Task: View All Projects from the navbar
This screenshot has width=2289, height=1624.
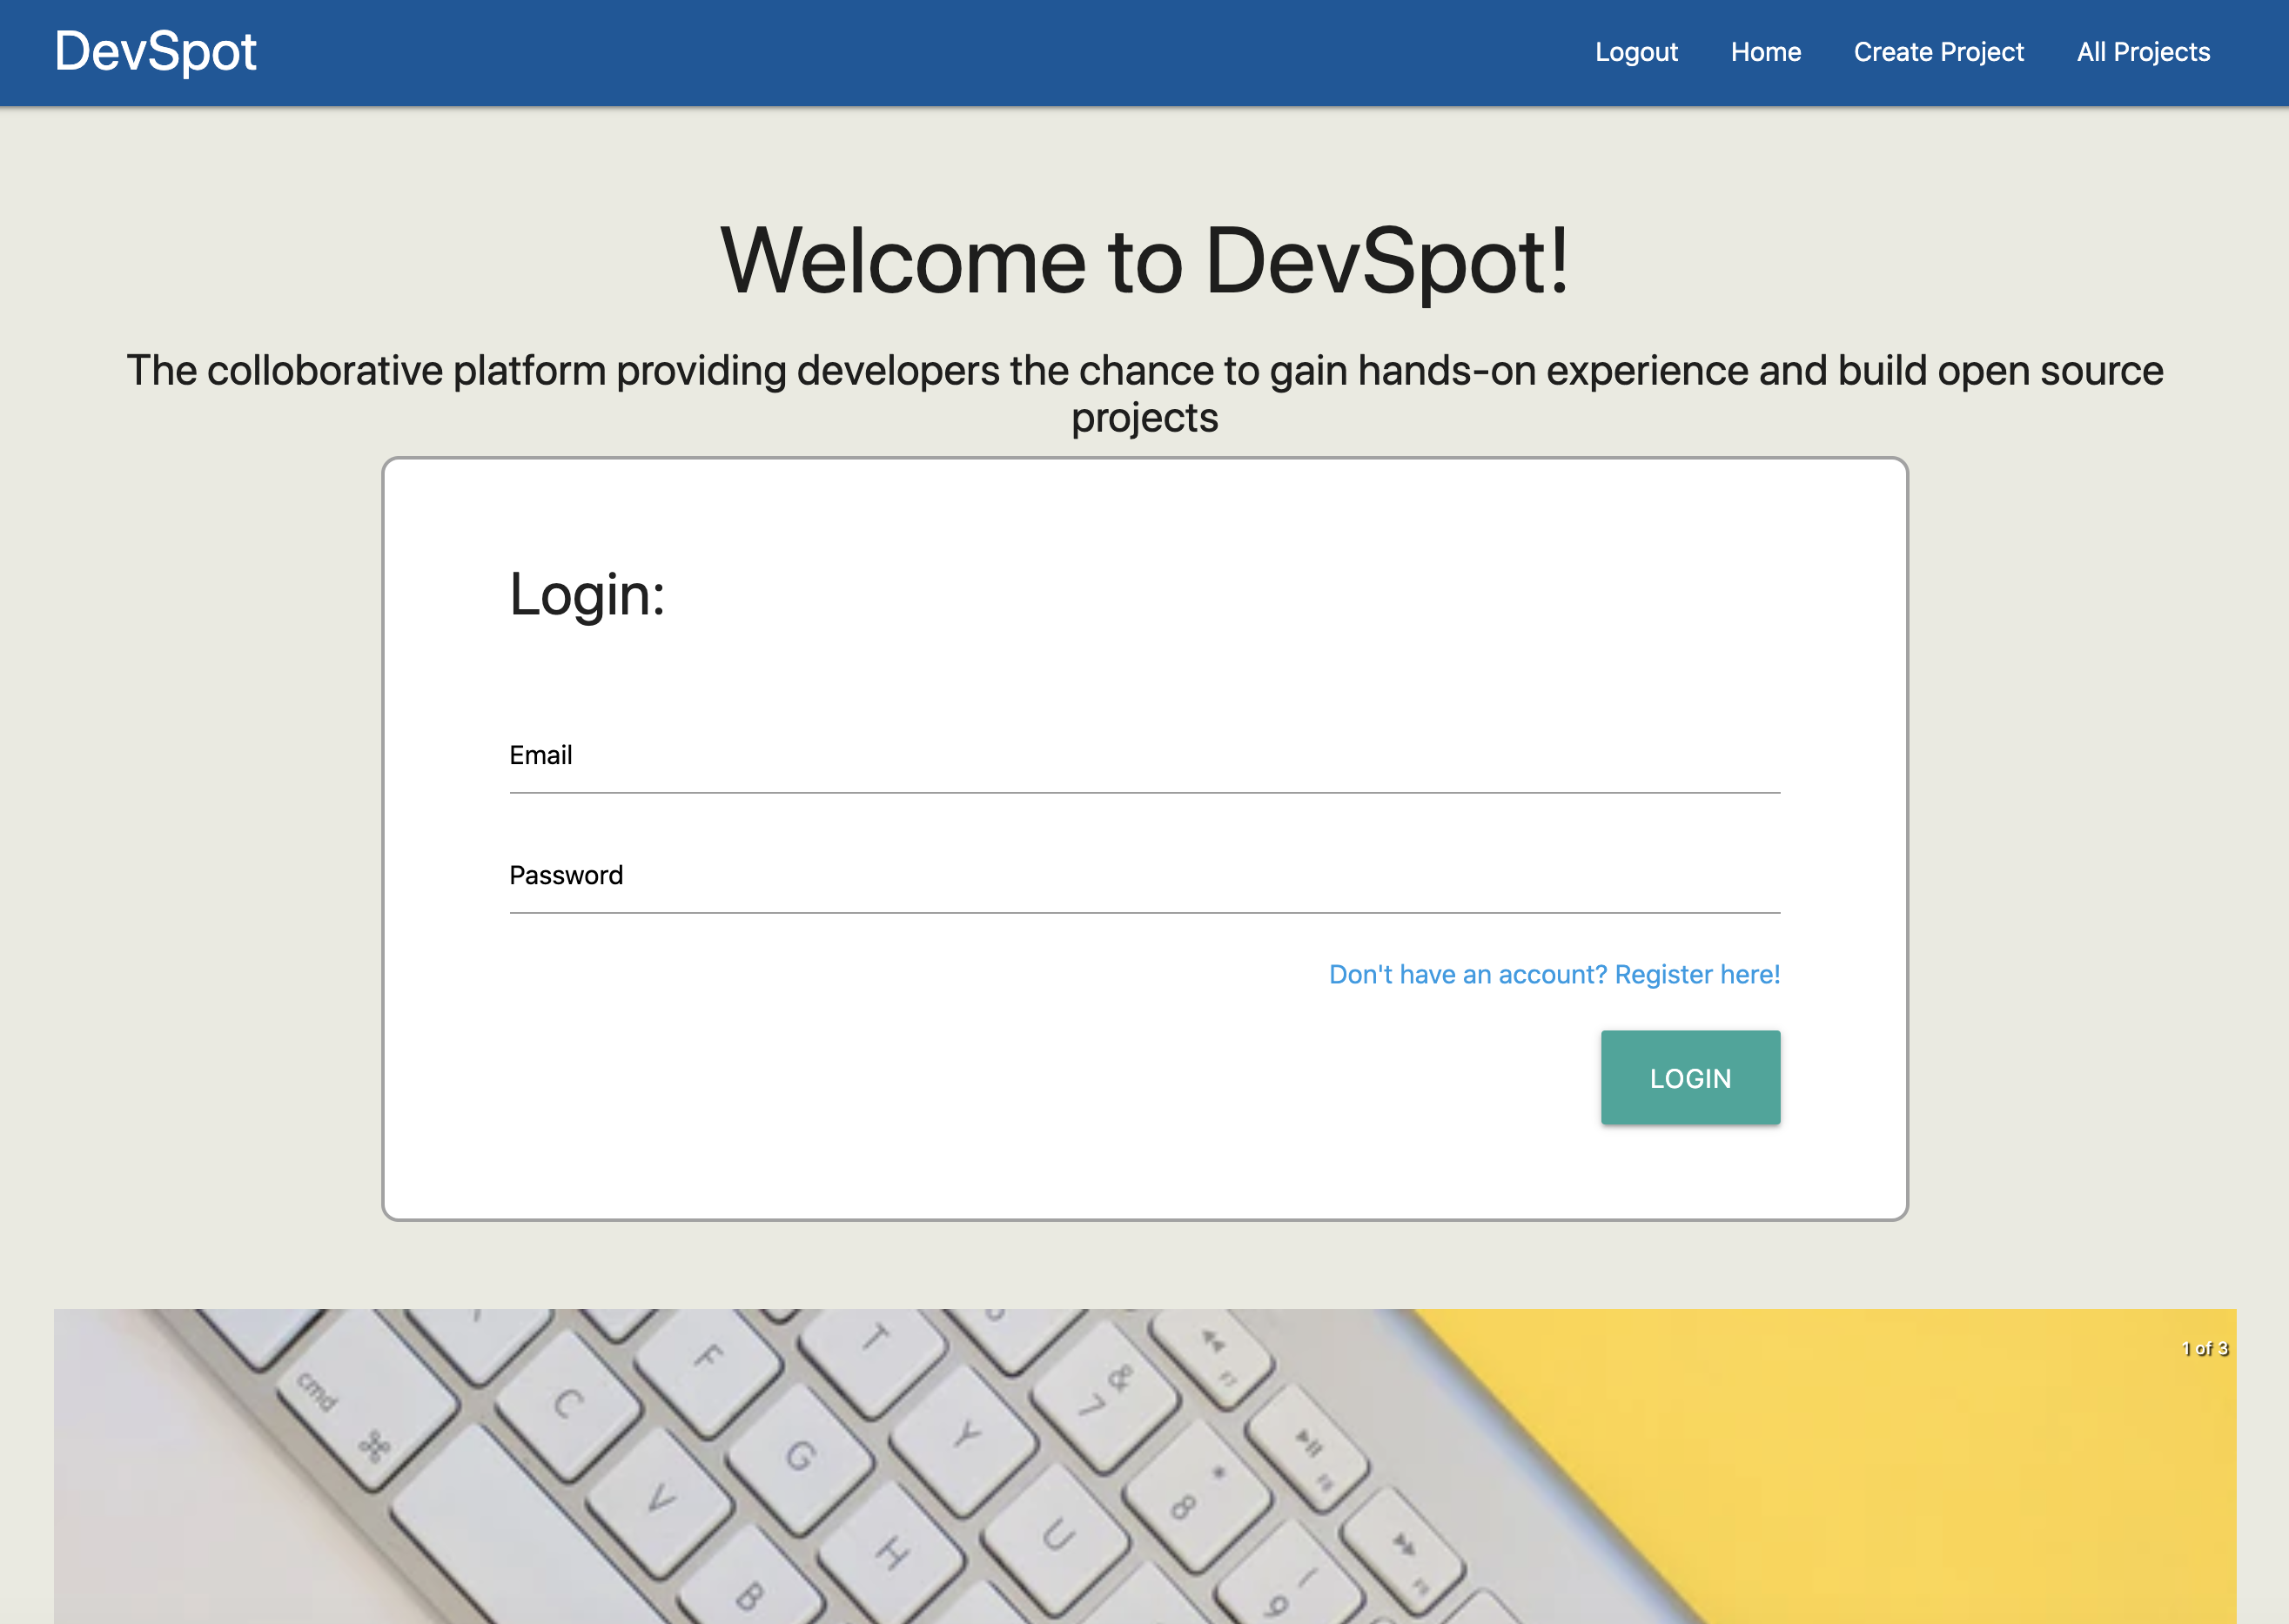Action: pyautogui.click(x=2142, y=52)
